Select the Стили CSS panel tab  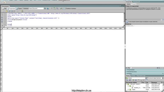129,2
